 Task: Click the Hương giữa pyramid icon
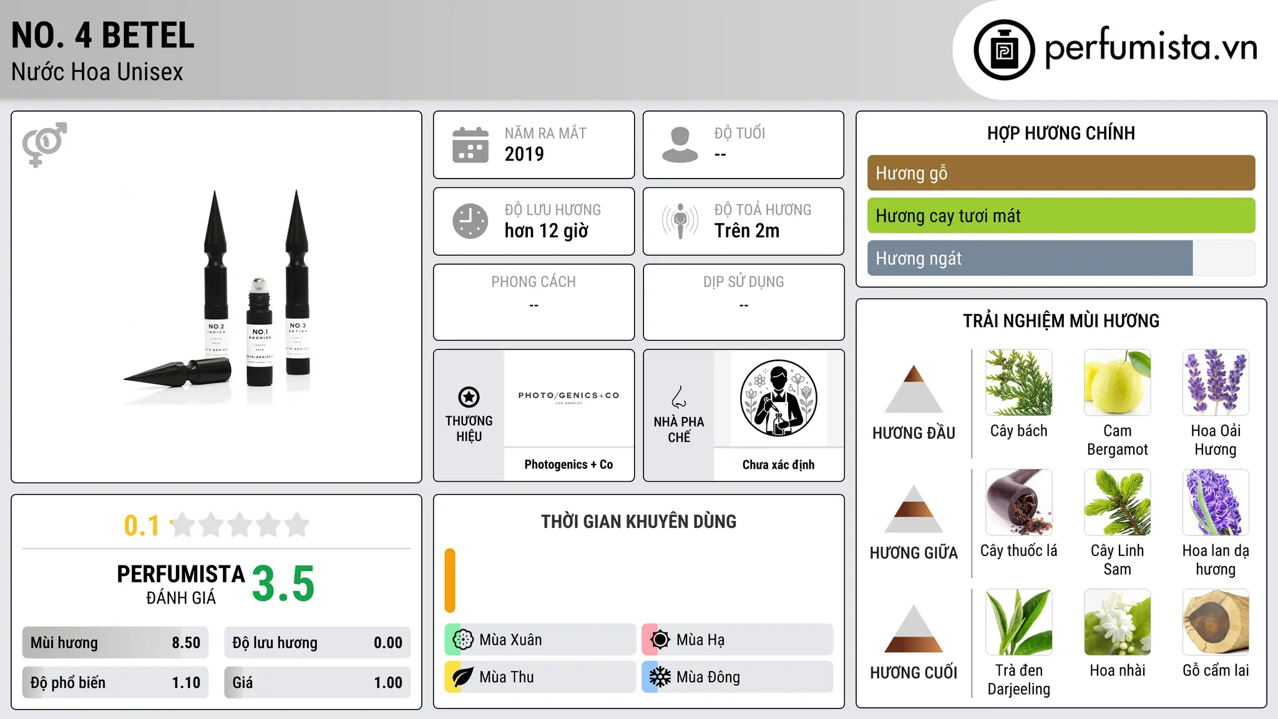pyautogui.click(x=914, y=508)
